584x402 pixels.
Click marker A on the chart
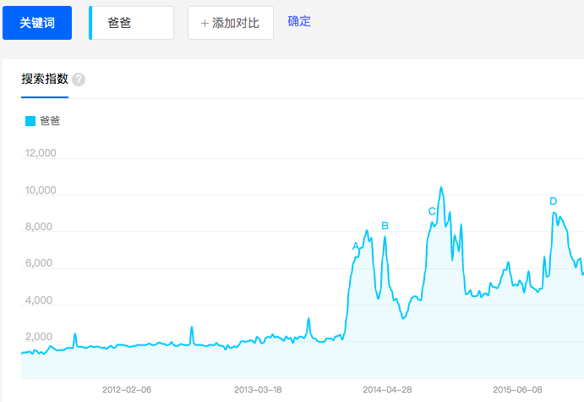pos(355,246)
